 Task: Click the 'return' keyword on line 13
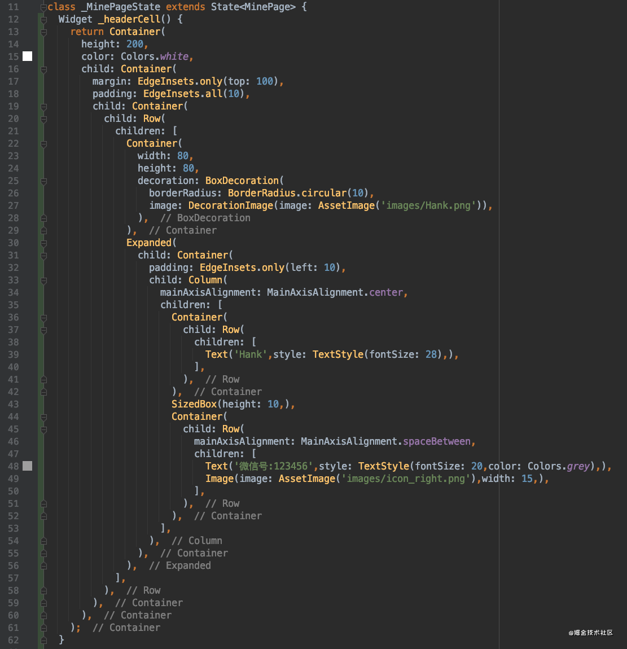tap(87, 32)
